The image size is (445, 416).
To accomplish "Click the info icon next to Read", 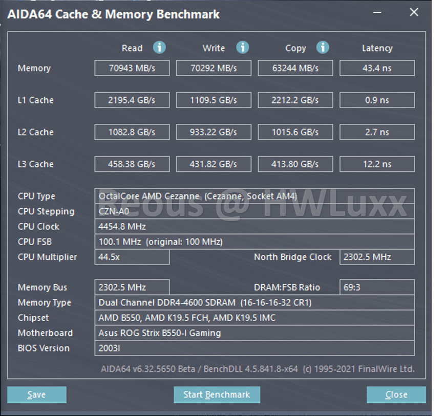I will click(159, 48).
